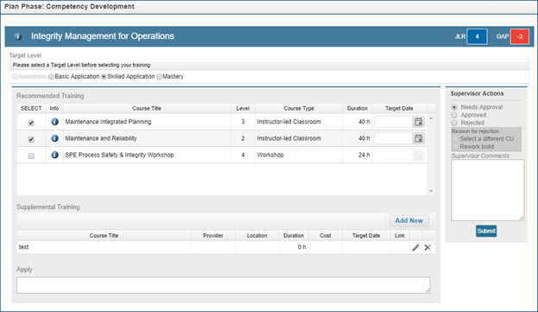
Task: Show info for SPE Process Safety Workshop
Action: (x=54, y=155)
